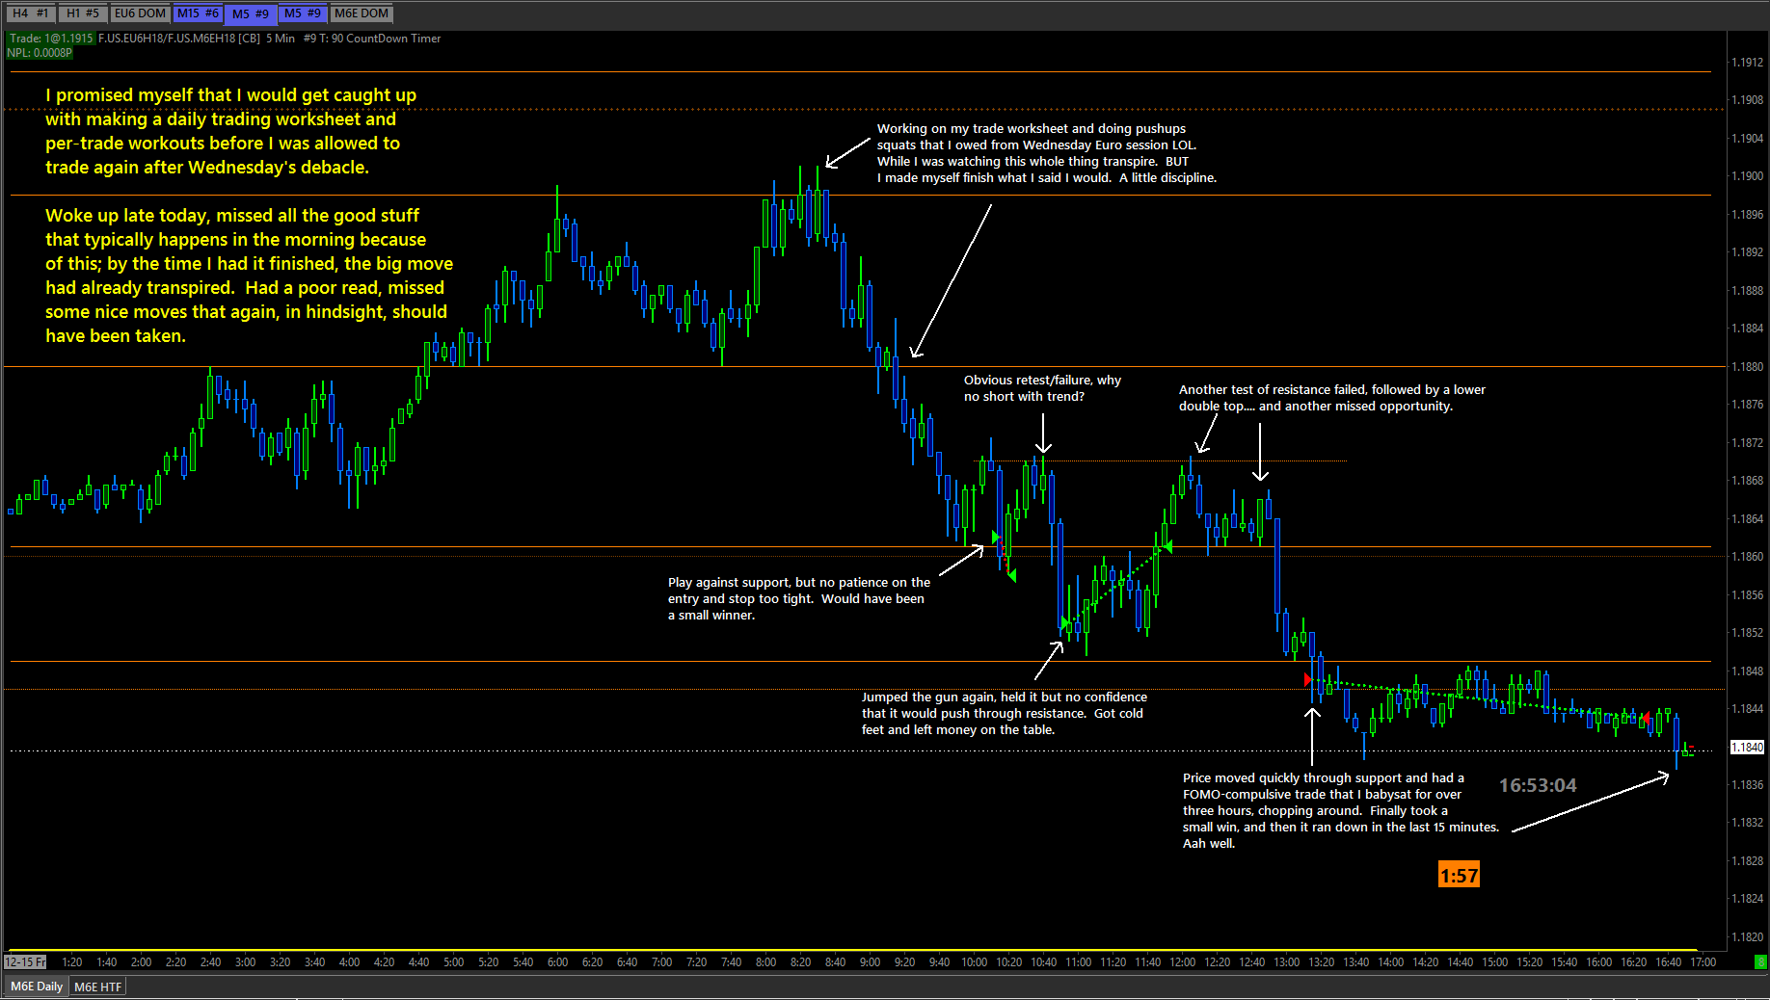Viewport: 1770px width, 1000px height.
Task: Switch to the H1 #5 chart tab
Action: point(83,13)
